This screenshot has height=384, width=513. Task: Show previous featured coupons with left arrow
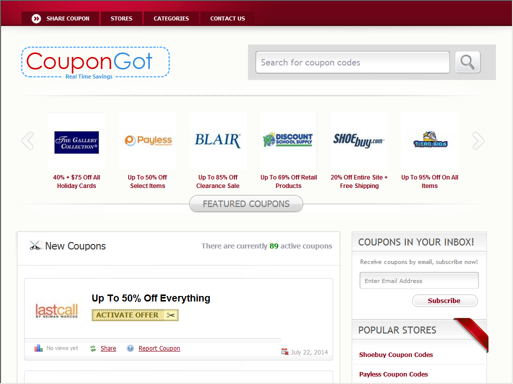[28, 140]
